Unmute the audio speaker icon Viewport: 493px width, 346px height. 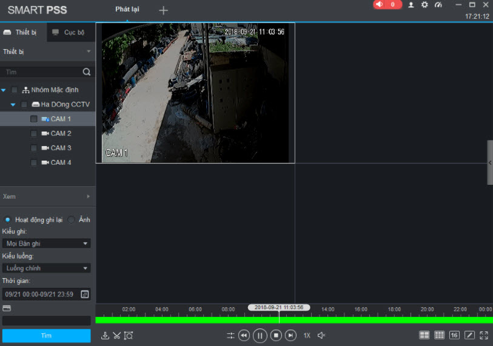322,335
